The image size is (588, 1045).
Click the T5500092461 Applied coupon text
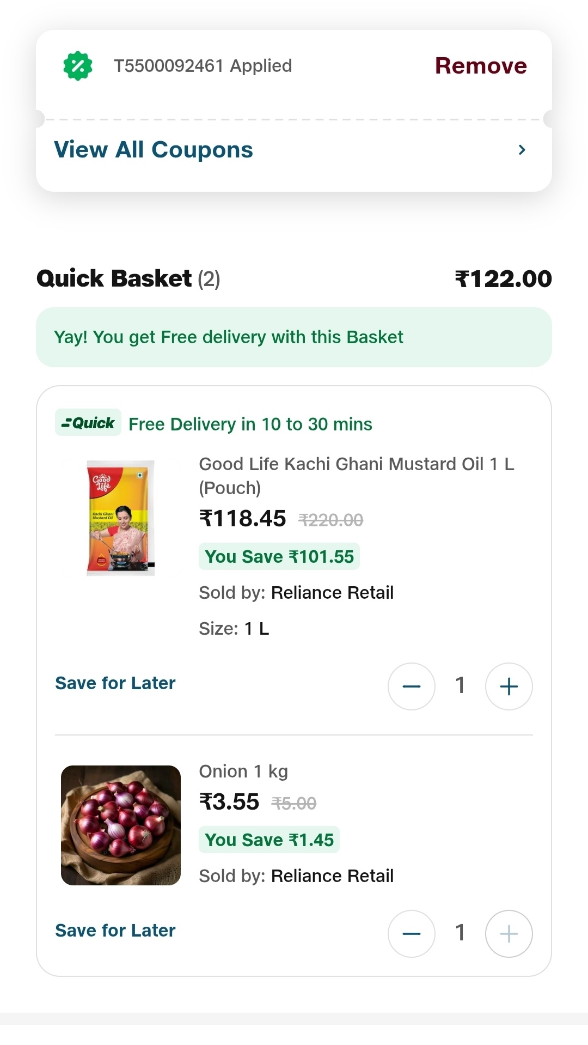(x=203, y=66)
